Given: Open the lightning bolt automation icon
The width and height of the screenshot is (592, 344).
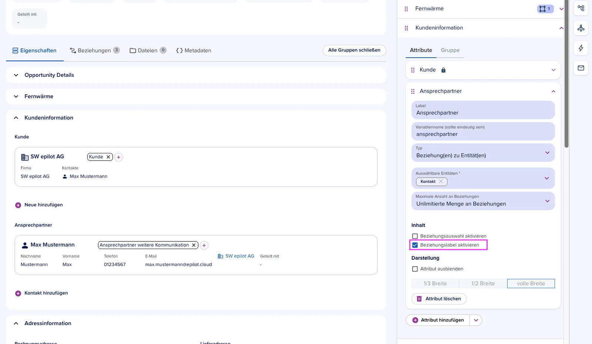Looking at the screenshot, I should pyautogui.click(x=581, y=48).
